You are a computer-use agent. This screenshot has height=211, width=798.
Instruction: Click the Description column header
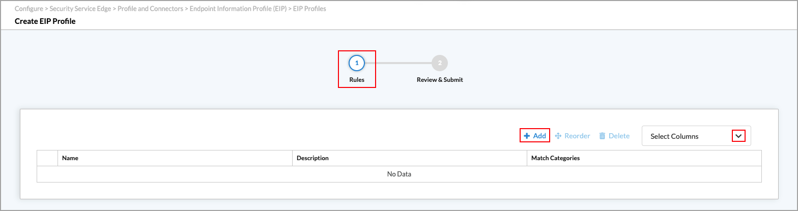click(x=409, y=158)
